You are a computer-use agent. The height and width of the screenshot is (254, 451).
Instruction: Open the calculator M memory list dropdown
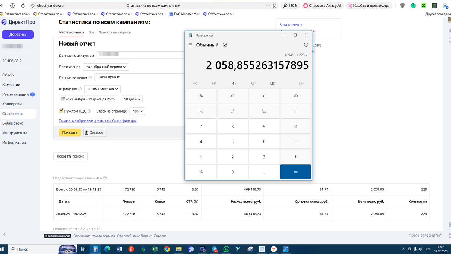coord(301,84)
